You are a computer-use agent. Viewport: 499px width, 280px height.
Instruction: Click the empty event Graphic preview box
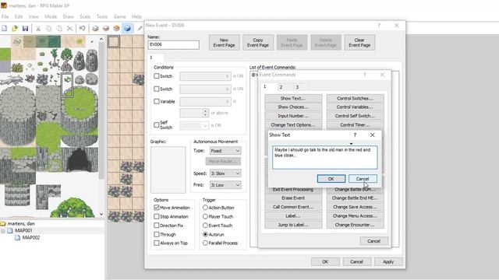pos(168,170)
